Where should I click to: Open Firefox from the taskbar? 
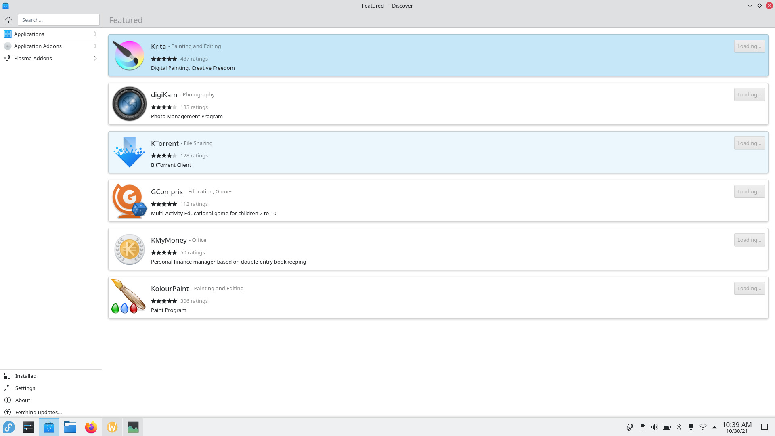[x=91, y=427]
